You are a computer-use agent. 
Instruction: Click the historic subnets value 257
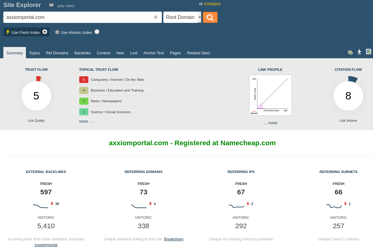coord(339,226)
